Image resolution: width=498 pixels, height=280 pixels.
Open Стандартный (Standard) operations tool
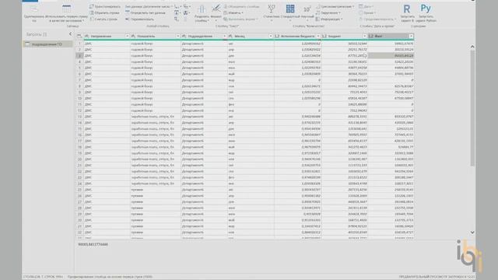[x=290, y=13]
